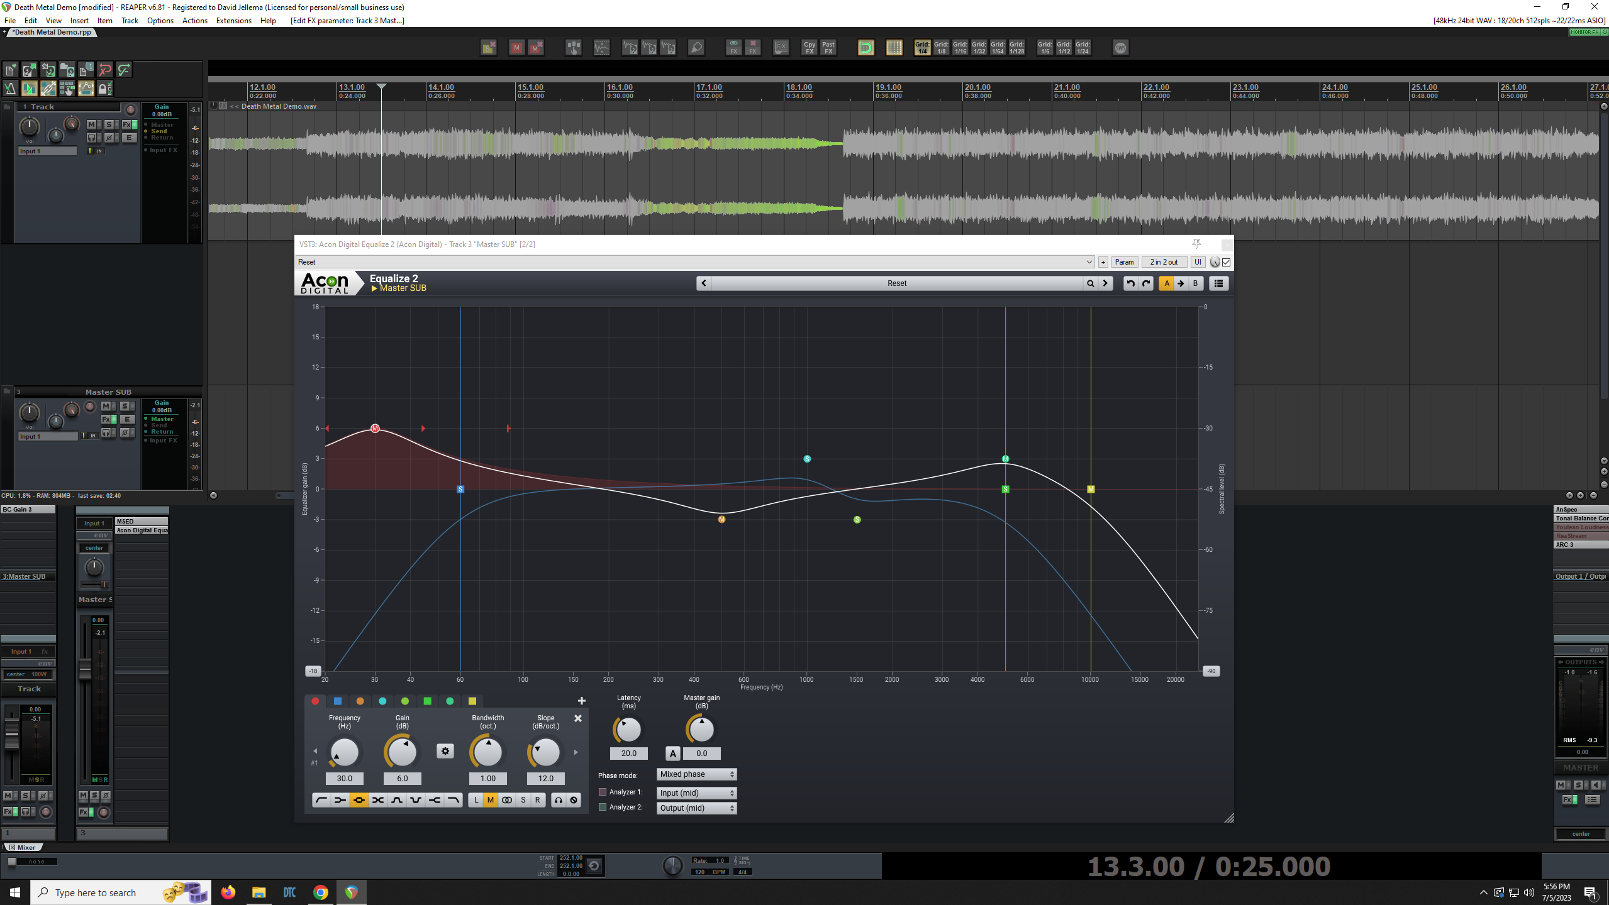Set band channel to R (right)
Screen dimensions: 1609x905
point(538,800)
